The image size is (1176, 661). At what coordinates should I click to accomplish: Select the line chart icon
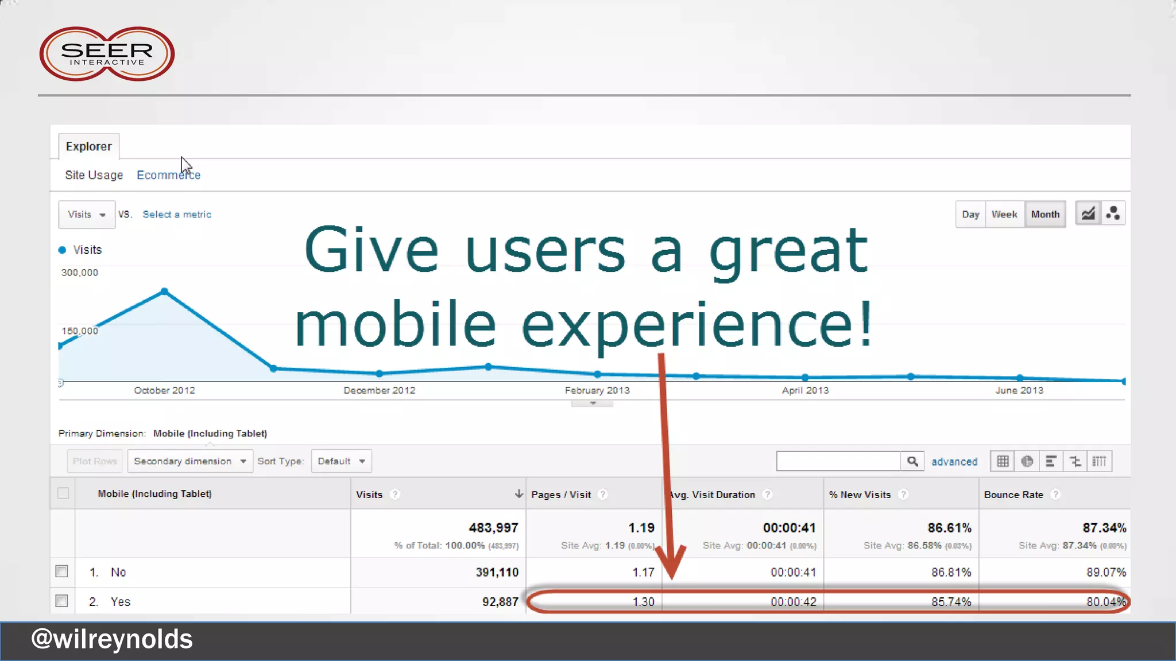coord(1088,214)
